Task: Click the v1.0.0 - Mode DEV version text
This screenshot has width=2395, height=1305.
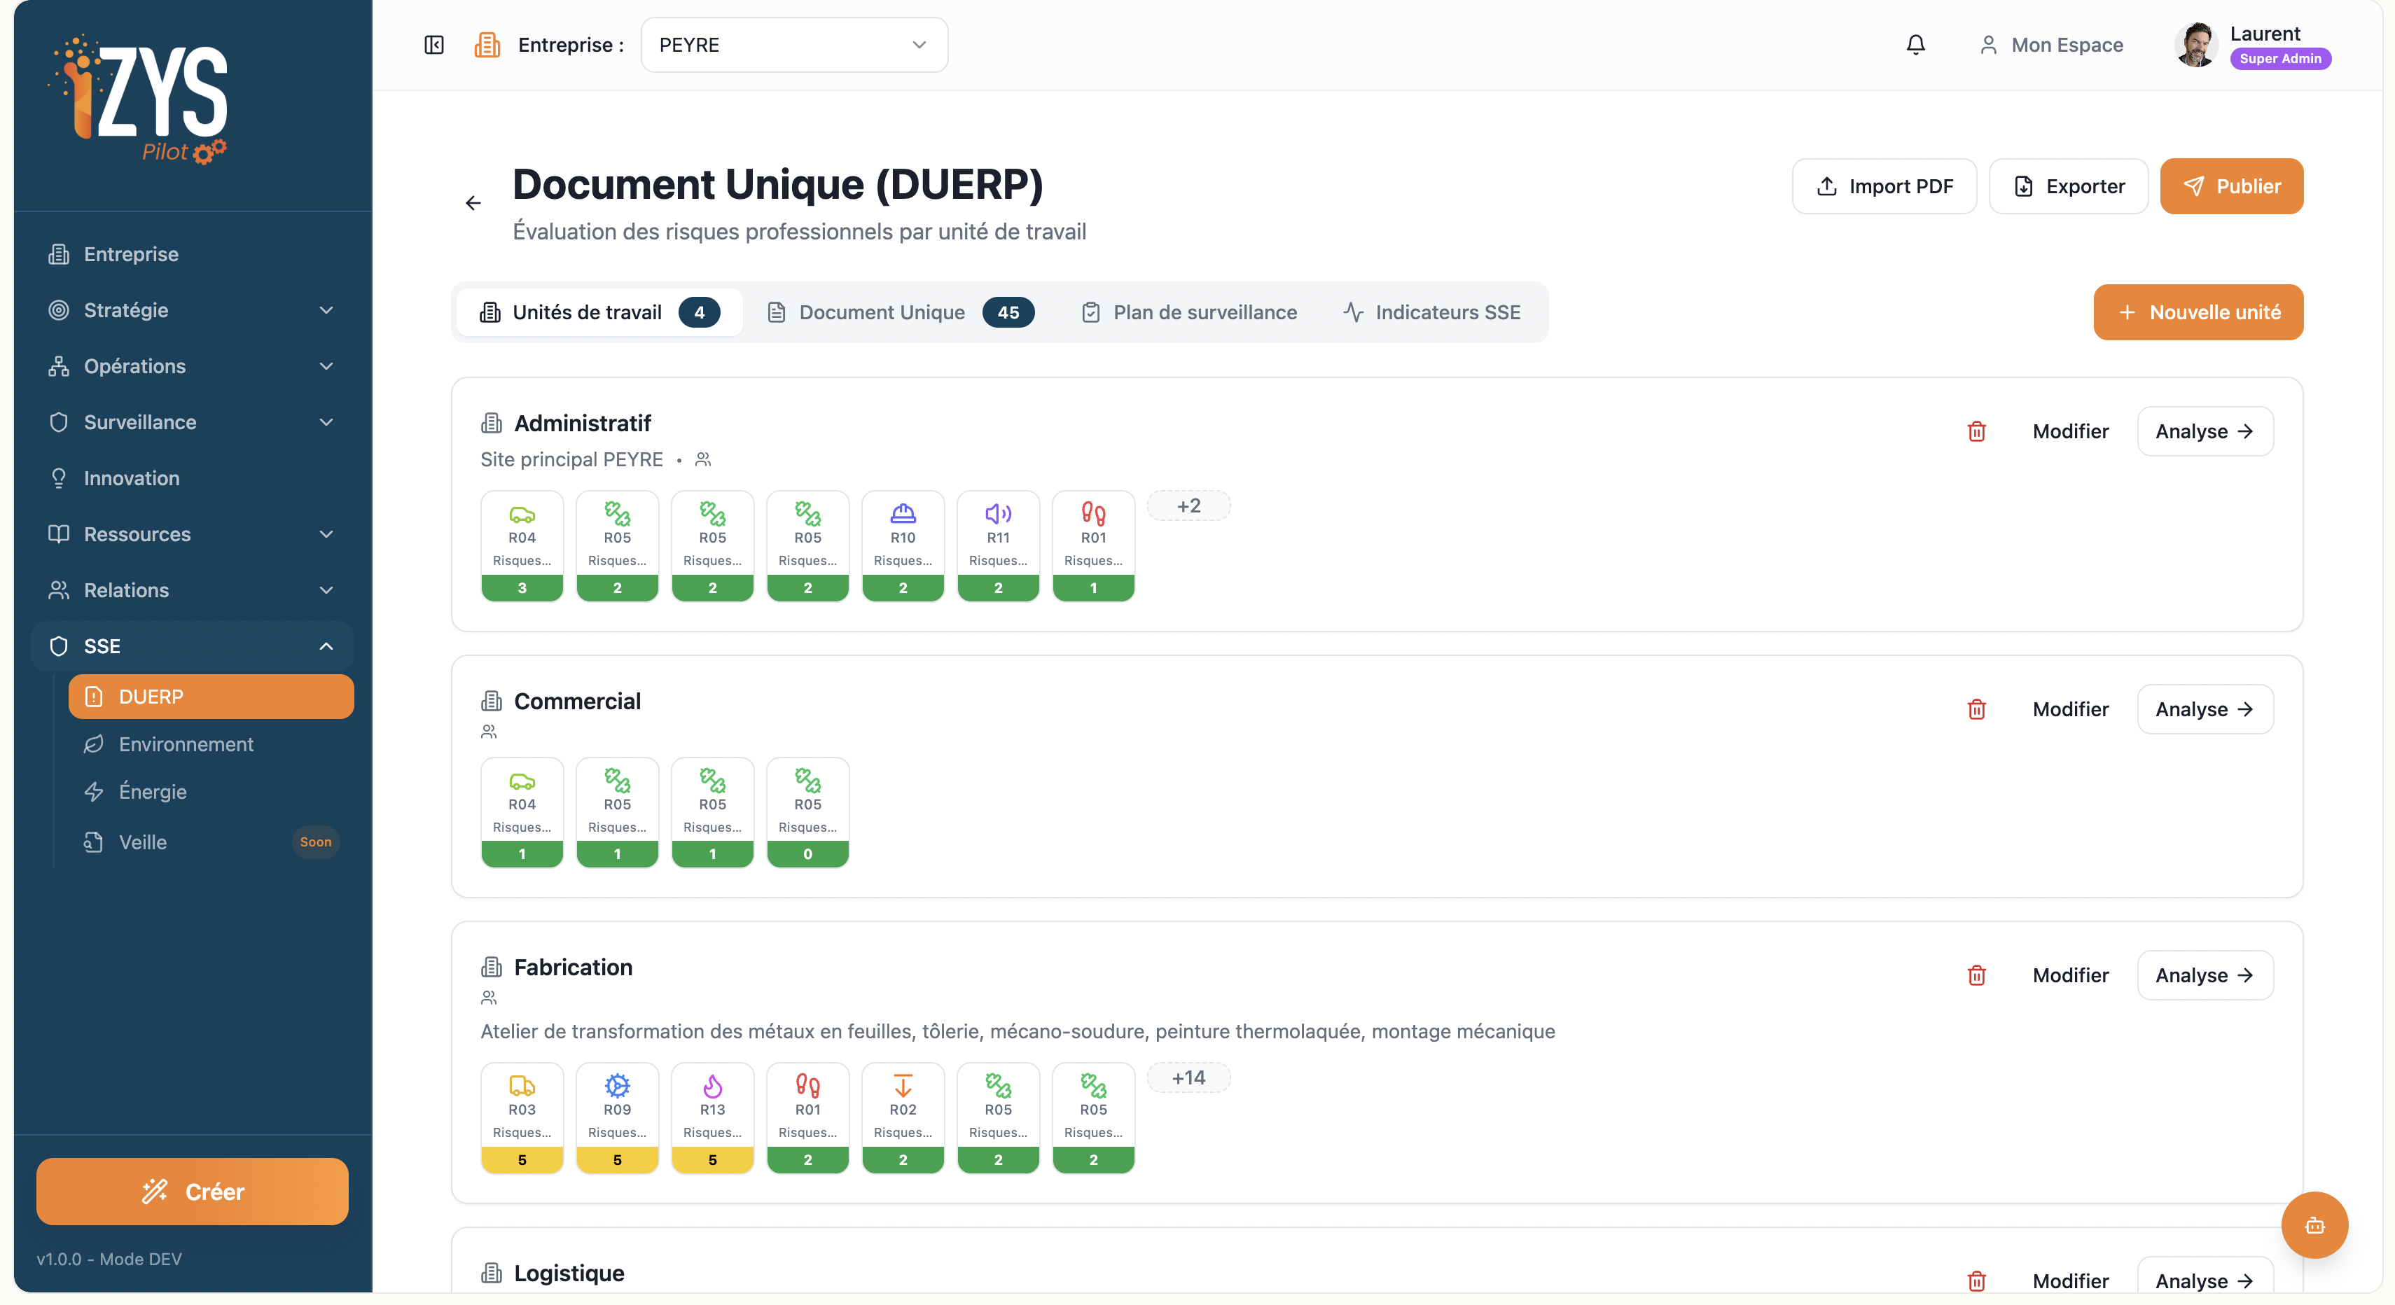Action: [109, 1259]
